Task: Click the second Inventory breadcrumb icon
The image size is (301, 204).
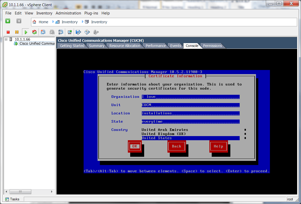Action: (x=87, y=22)
